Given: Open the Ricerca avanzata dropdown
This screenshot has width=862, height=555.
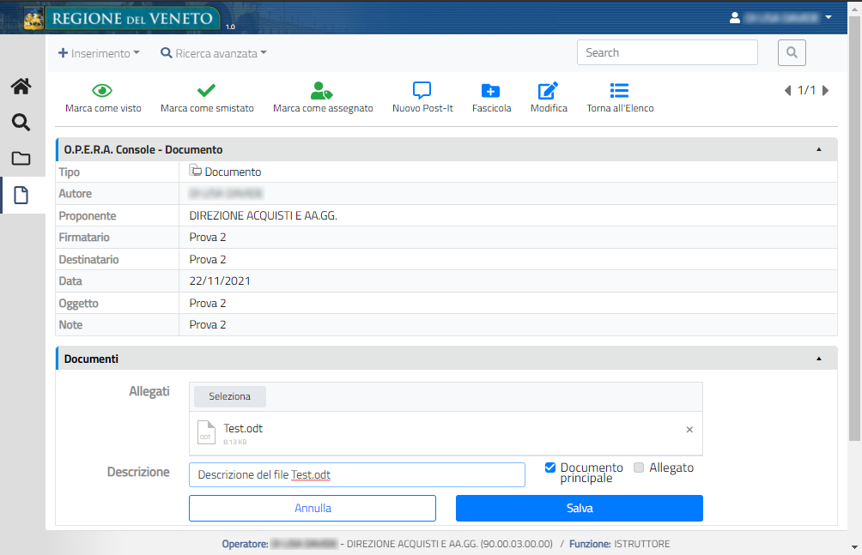Looking at the screenshot, I should [213, 53].
